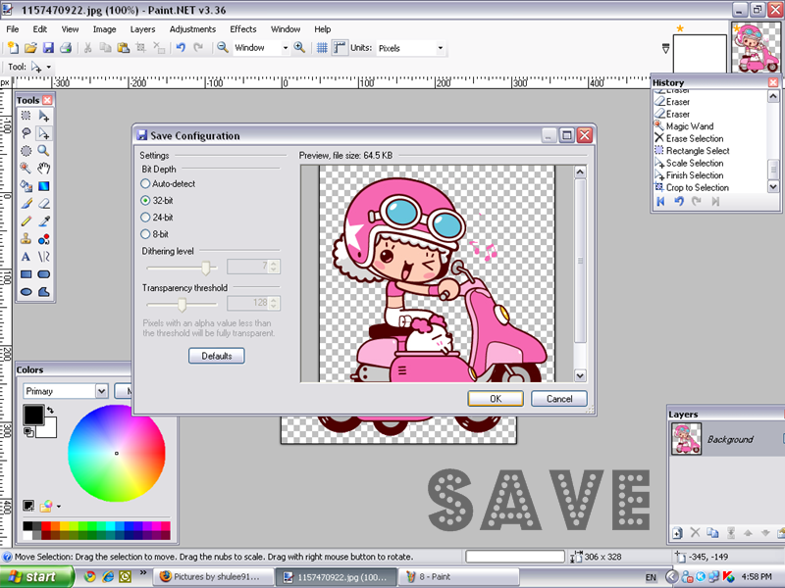Viewport: 785px width, 588px height.
Task: Select the Zoom magnifier tool
Action: (44, 151)
